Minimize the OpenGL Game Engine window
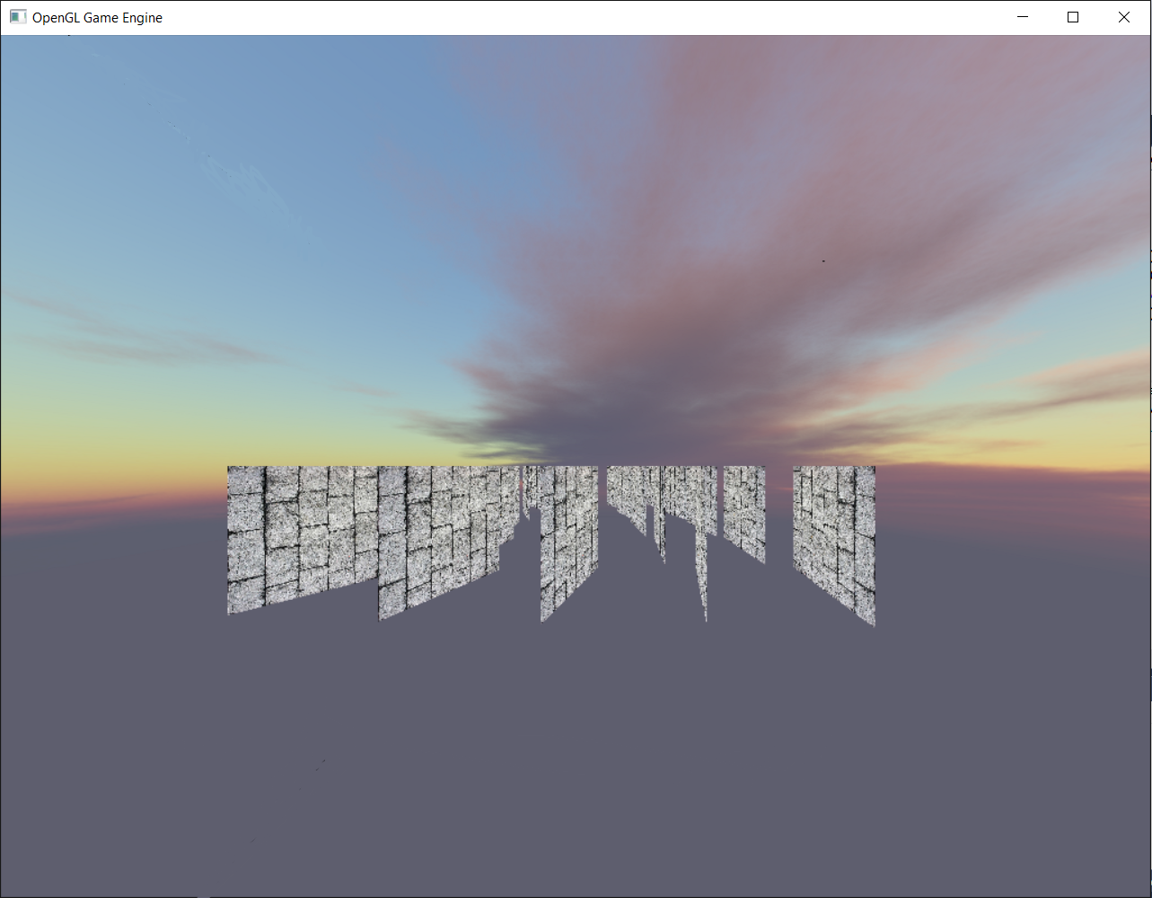This screenshot has width=1152, height=898. click(x=1022, y=16)
